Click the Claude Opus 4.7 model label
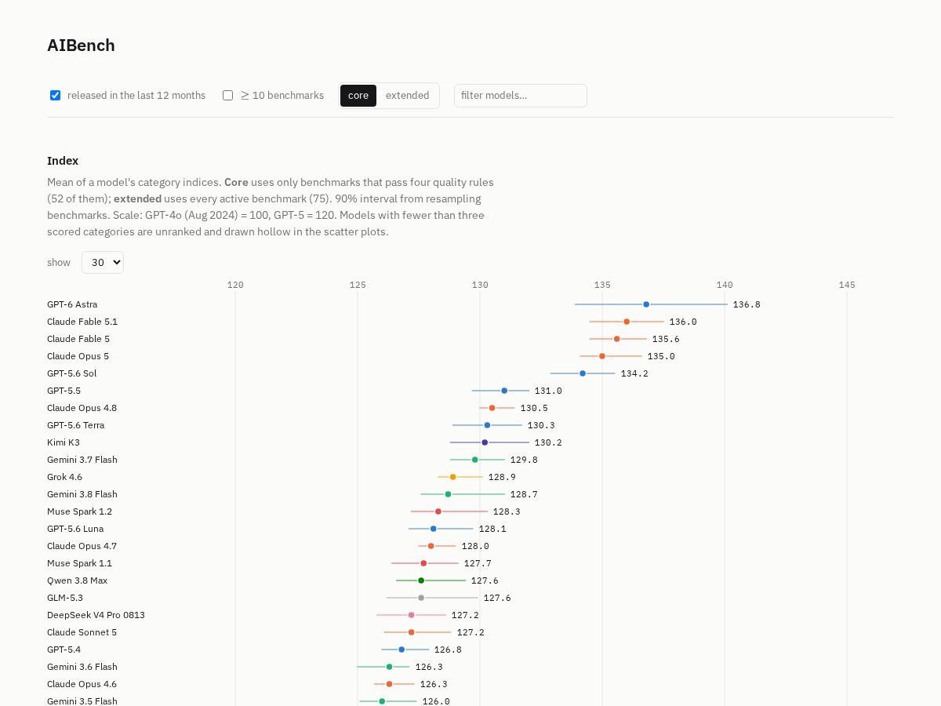The width and height of the screenshot is (941, 706). (x=82, y=546)
